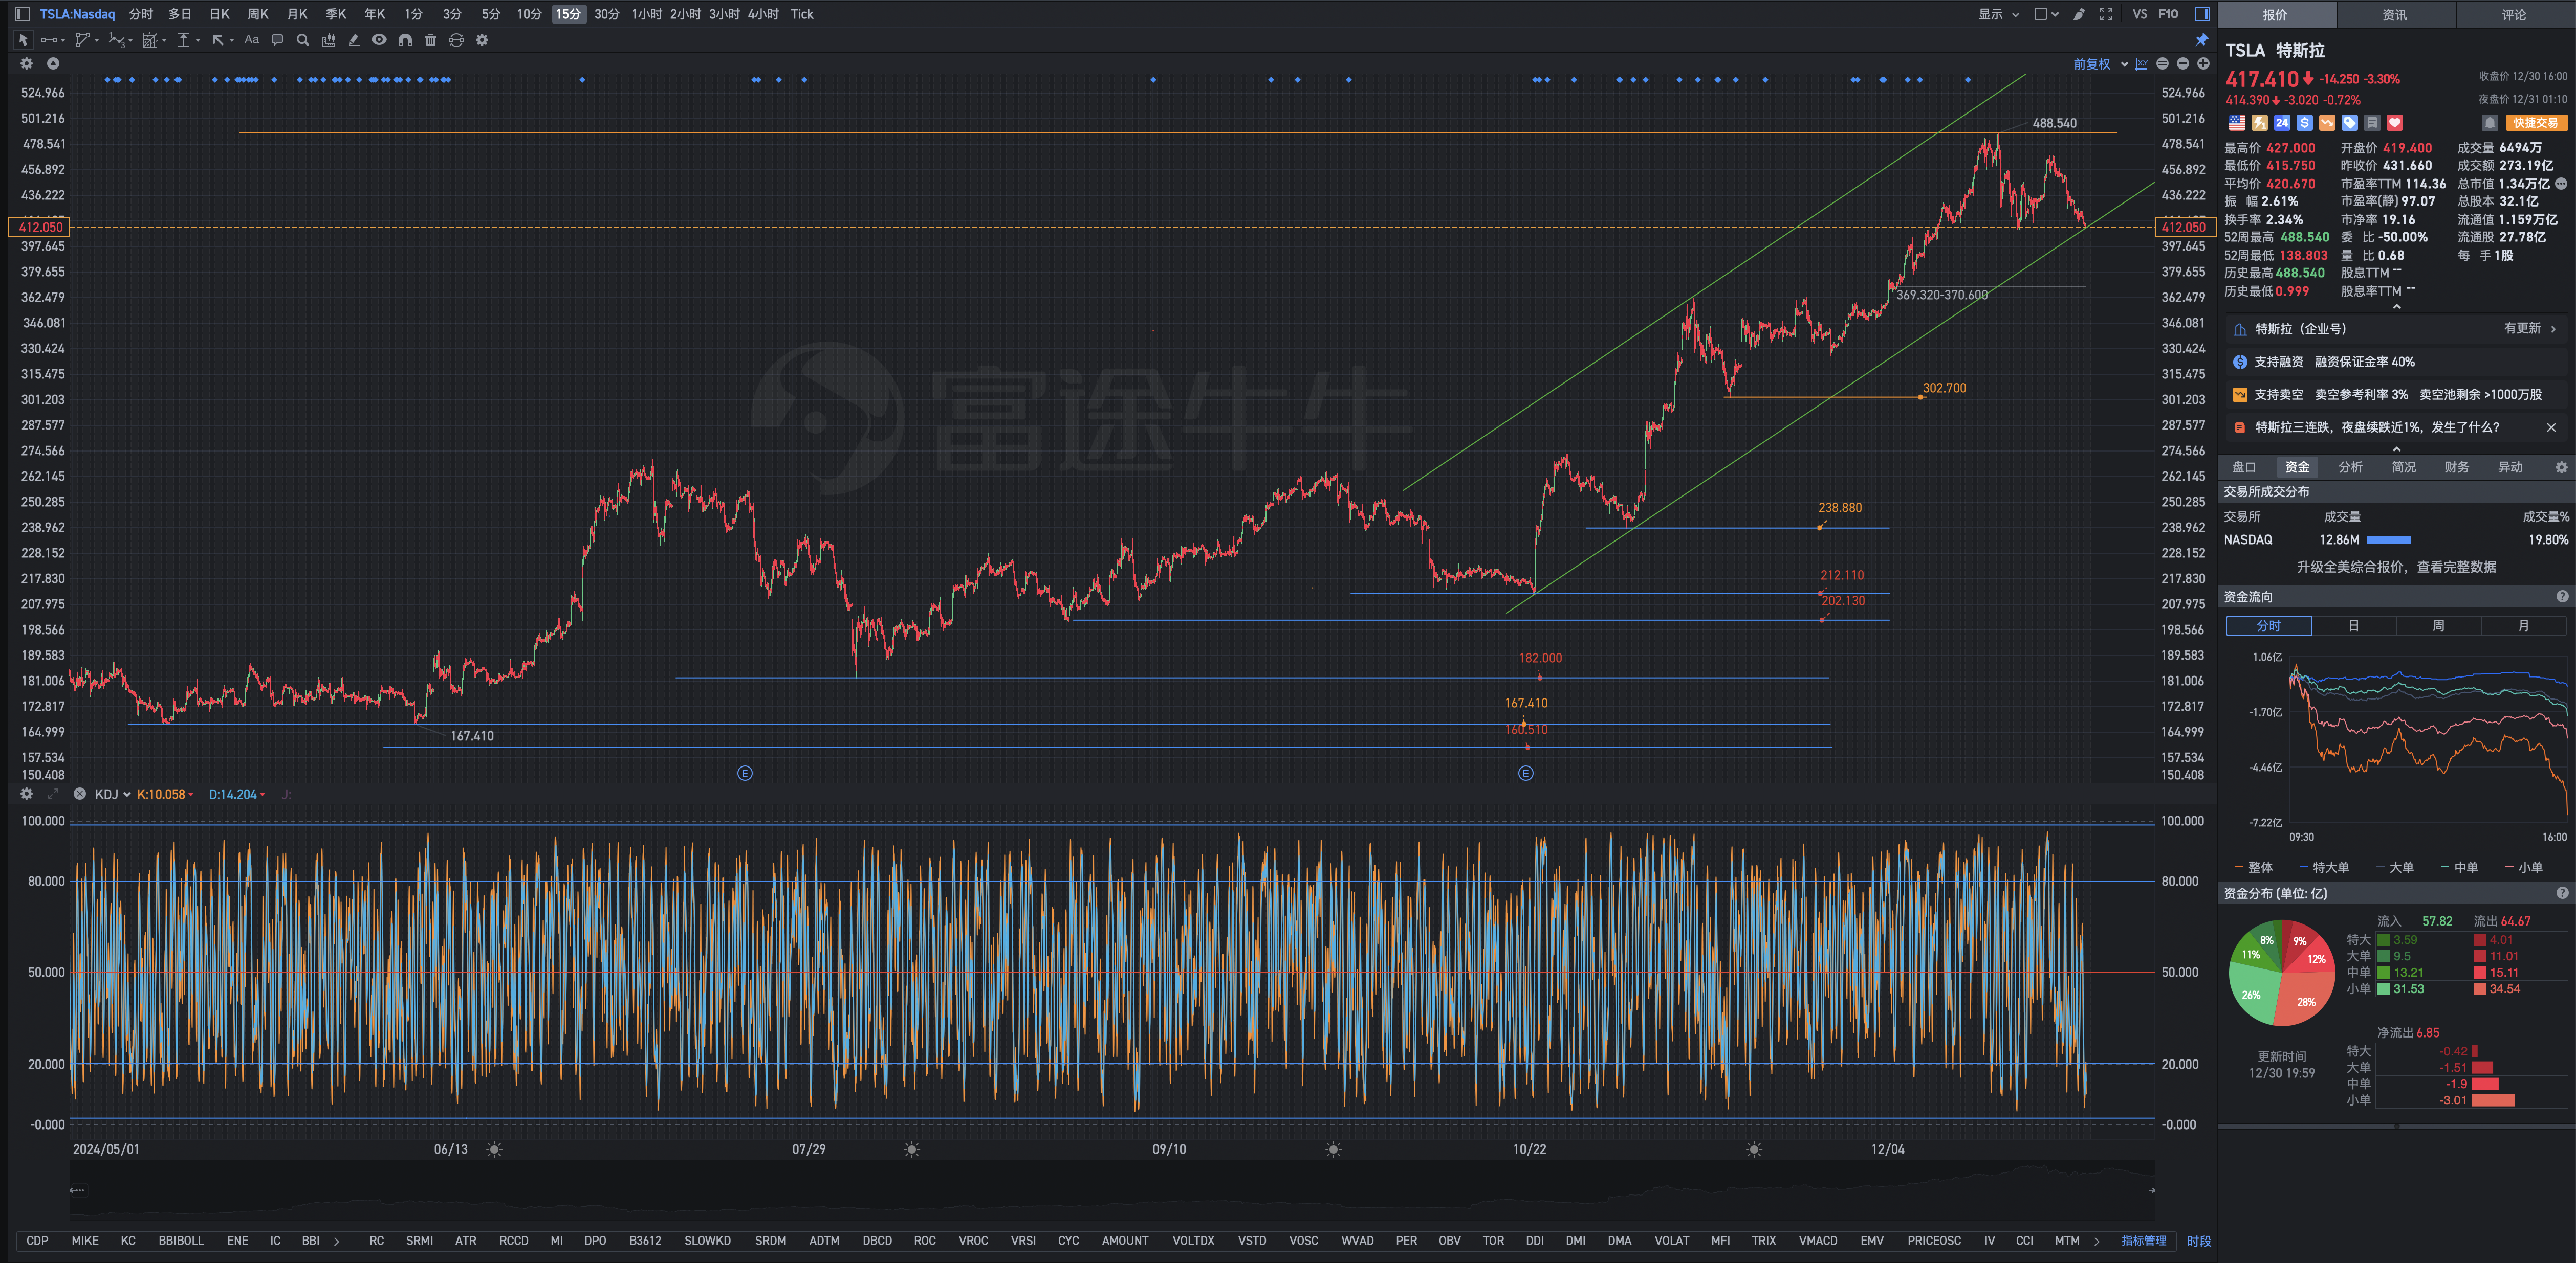Open the 显示 display dropdown
This screenshot has width=2576, height=1263.
click(x=1998, y=14)
